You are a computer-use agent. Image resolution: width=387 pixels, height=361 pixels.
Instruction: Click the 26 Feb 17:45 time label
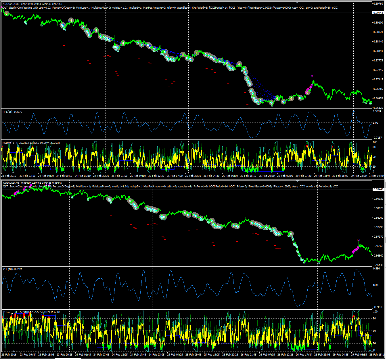[304, 355]
